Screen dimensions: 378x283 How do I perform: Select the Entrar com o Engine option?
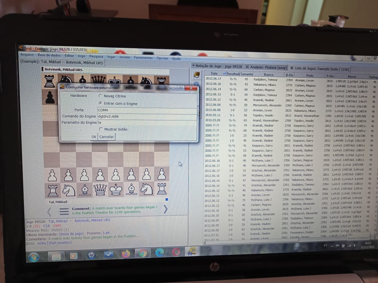tap(100, 103)
